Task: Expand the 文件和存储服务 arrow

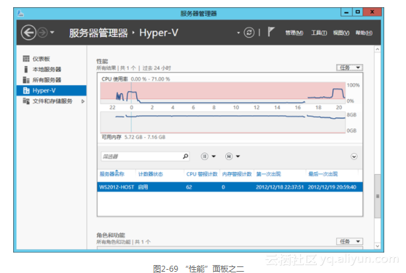Action: [x=83, y=102]
